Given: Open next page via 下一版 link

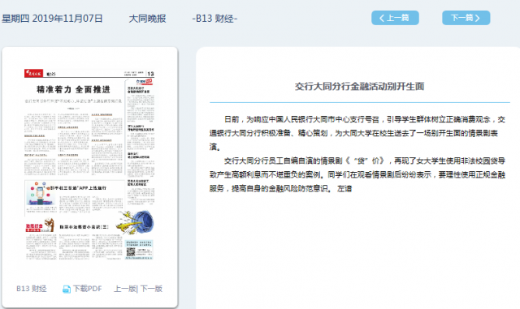Looking at the screenshot, I should tap(152, 289).
